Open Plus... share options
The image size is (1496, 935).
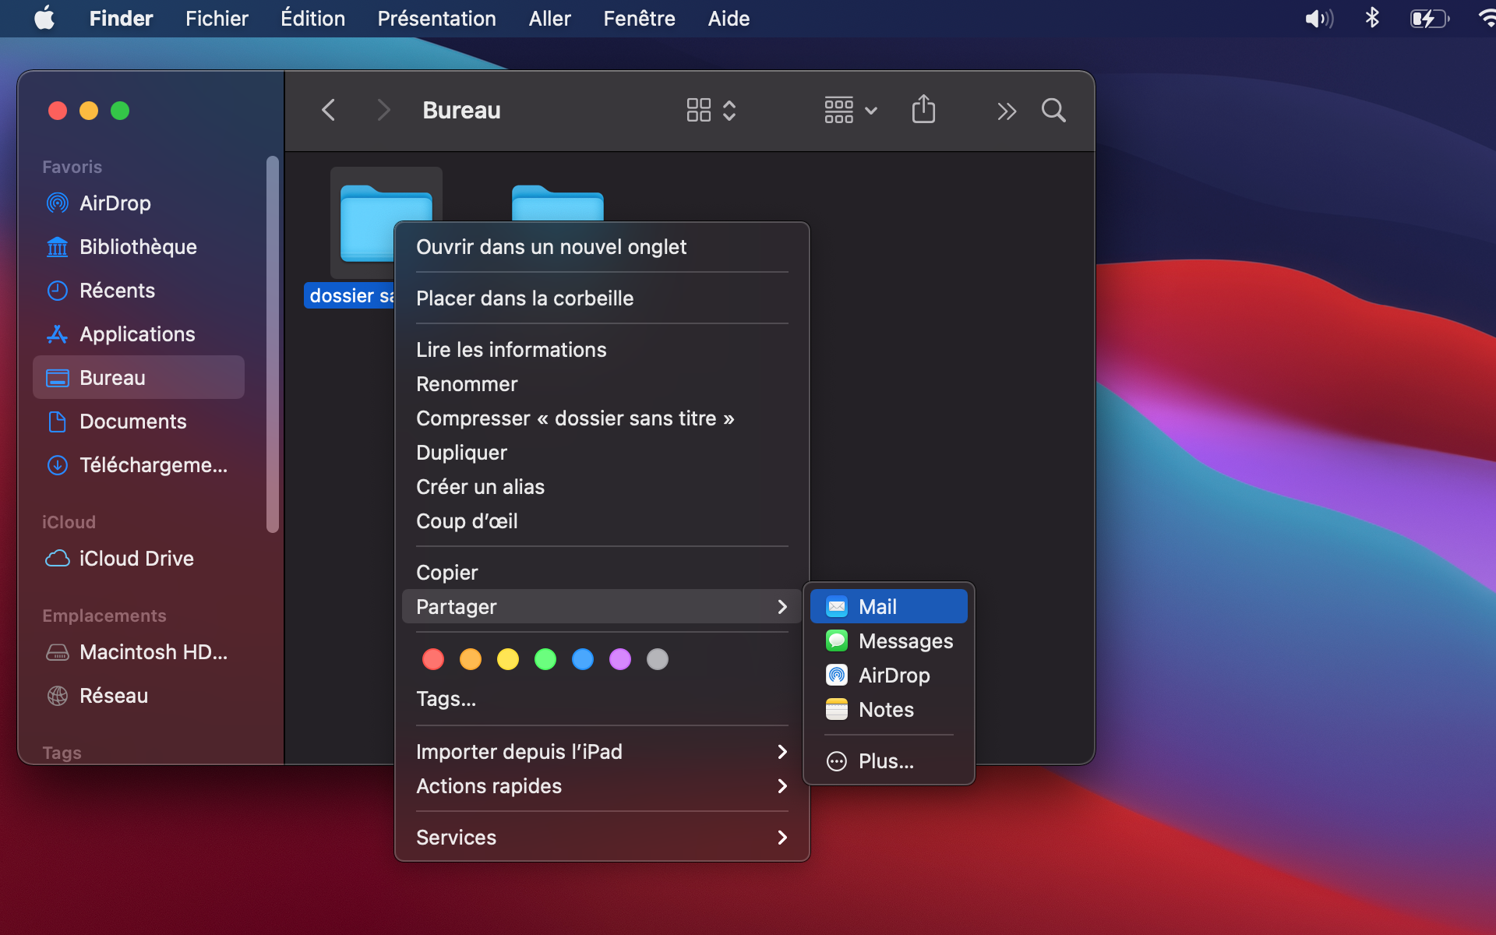click(889, 761)
